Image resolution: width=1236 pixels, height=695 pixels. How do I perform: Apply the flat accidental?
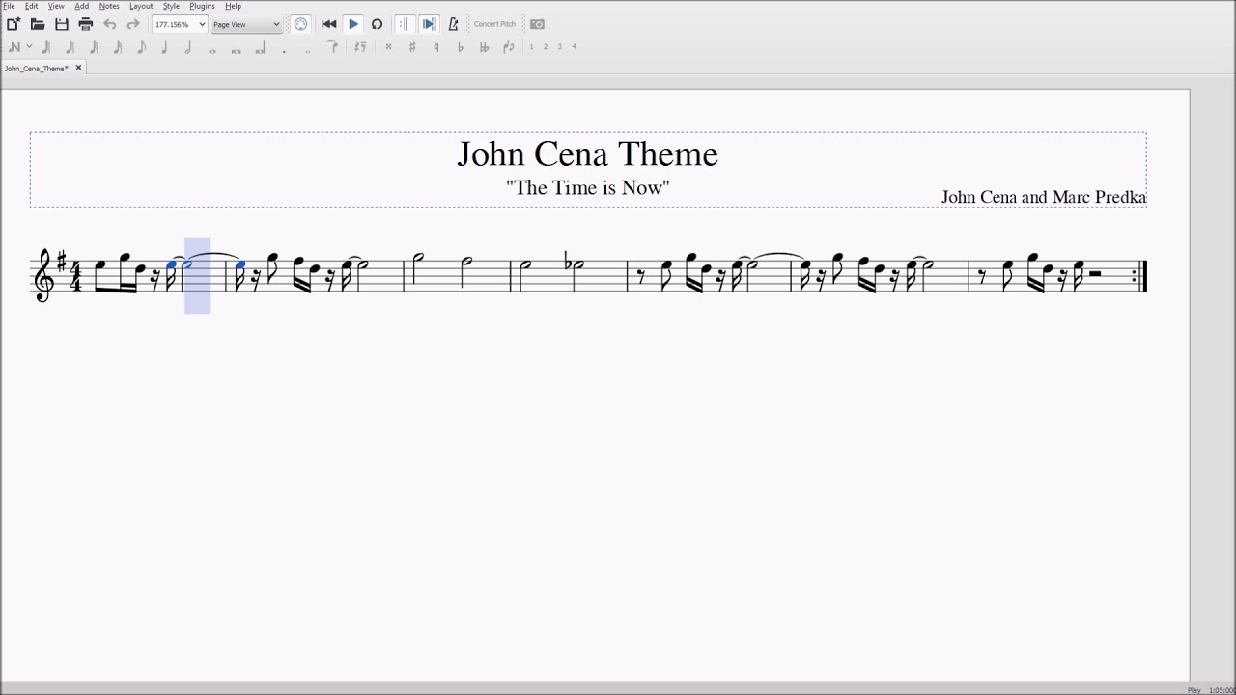pyautogui.click(x=460, y=46)
